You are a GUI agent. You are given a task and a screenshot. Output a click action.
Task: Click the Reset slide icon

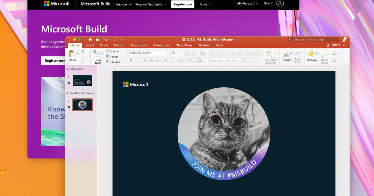[x=108, y=56]
